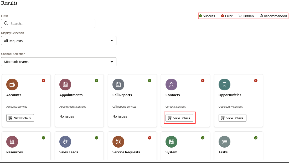Select the Sales Leads icon

[x=65, y=142]
